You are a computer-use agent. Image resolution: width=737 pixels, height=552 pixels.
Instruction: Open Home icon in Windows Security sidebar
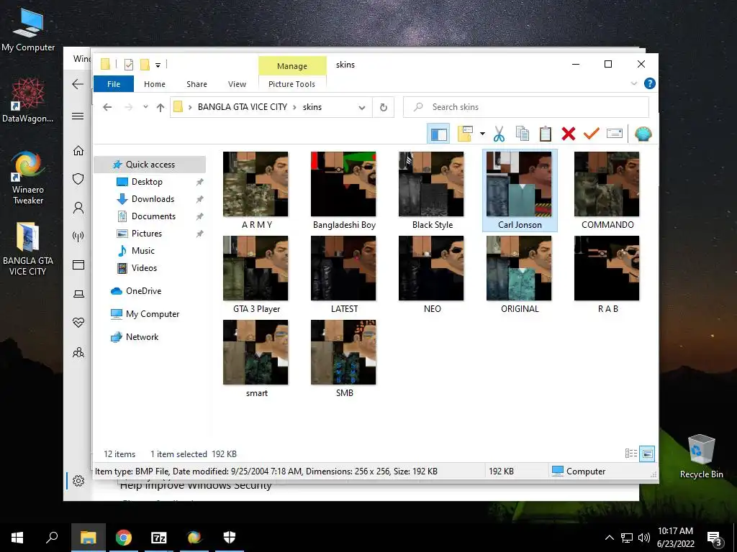coord(78,150)
